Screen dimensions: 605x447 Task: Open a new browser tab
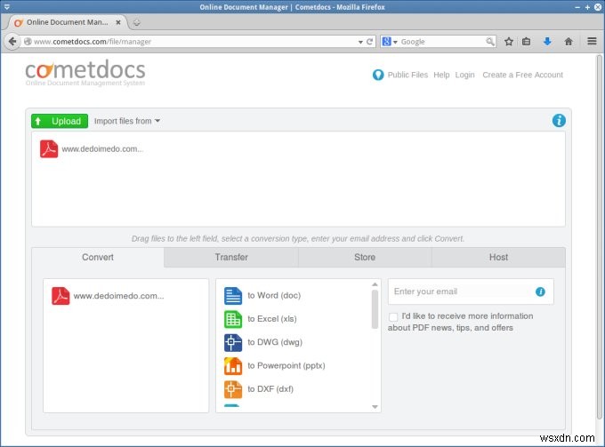click(x=137, y=22)
